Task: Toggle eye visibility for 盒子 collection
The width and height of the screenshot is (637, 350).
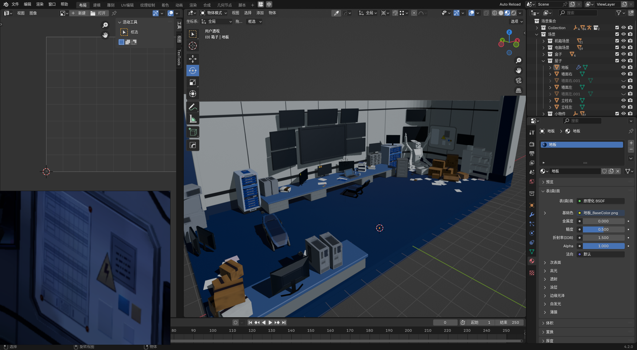Action: 623,54
